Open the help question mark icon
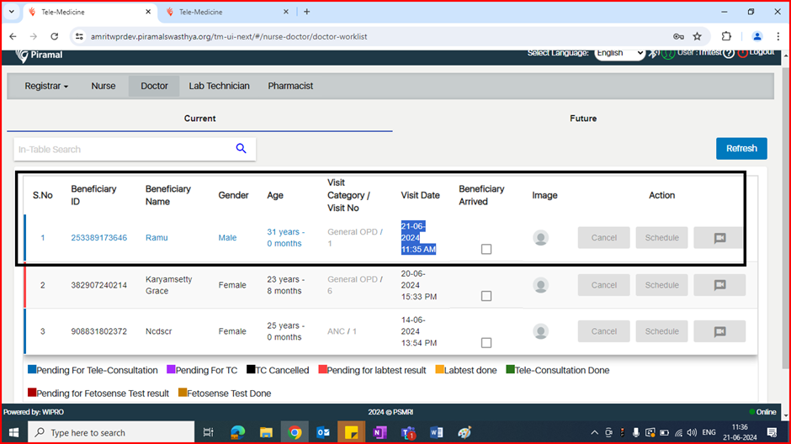This screenshot has height=444, width=791. coord(729,53)
